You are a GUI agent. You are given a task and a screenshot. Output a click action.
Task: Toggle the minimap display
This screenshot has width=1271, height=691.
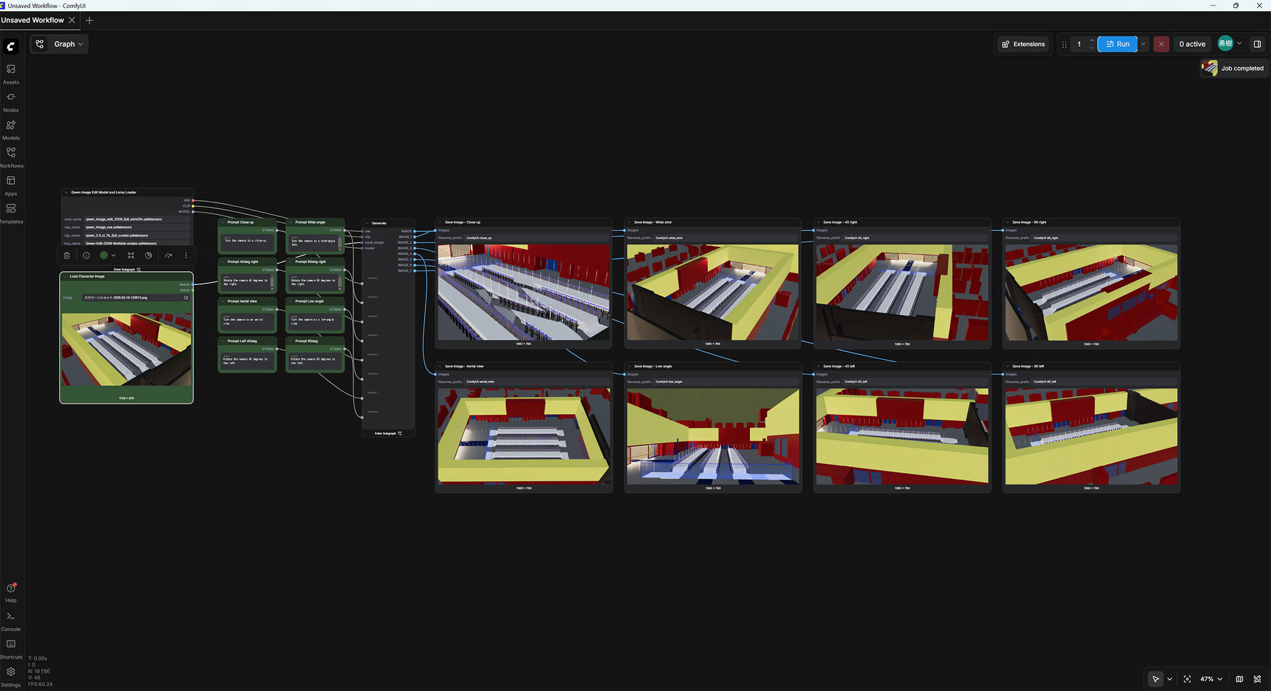(1239, 679)
